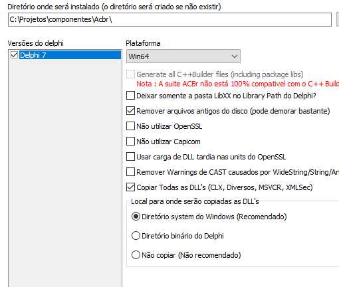The height and width of the screenshot is (287, 339).
Task: Click empty area in Versões do delphi list
Action: [x=65, y=173]
